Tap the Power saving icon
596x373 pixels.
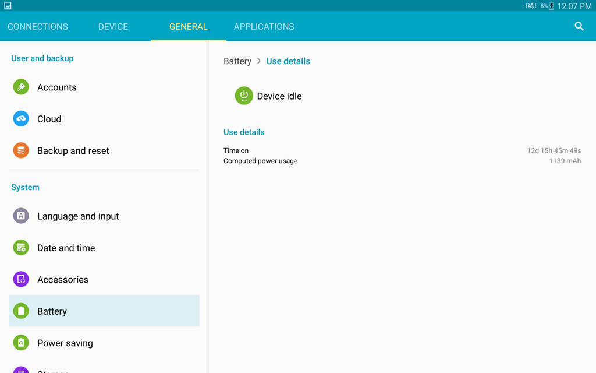[x=21, y=343]
